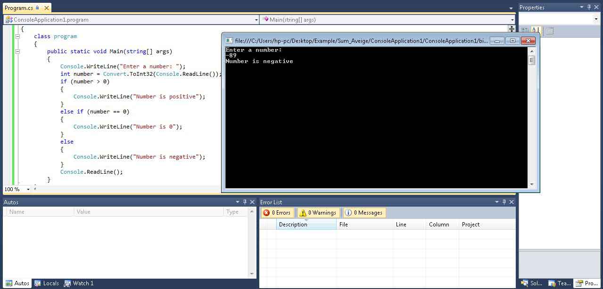Toggle the 0 Warnings filter
This screenshot has width=603, height=289.
318,213
